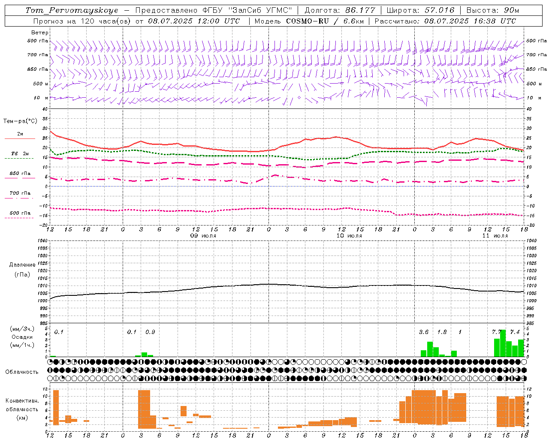The width and height of the screenshot is (549, 439).
Task: Click the convective cloud unit label "(км)"
Action: (22, 418)
